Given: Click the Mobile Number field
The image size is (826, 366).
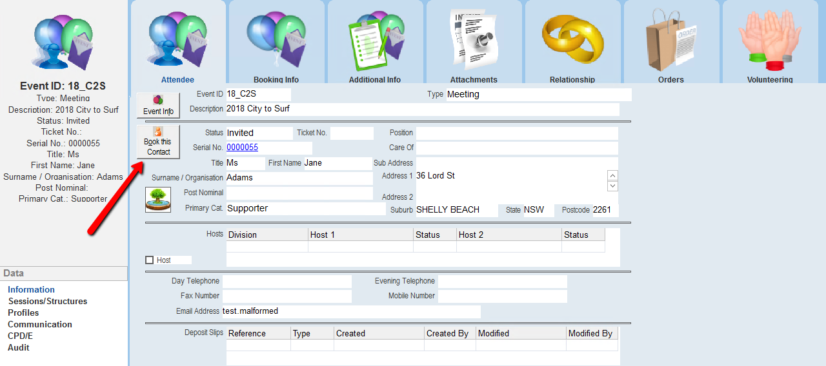Looking at the screenshot, I should tap(502, 296).
